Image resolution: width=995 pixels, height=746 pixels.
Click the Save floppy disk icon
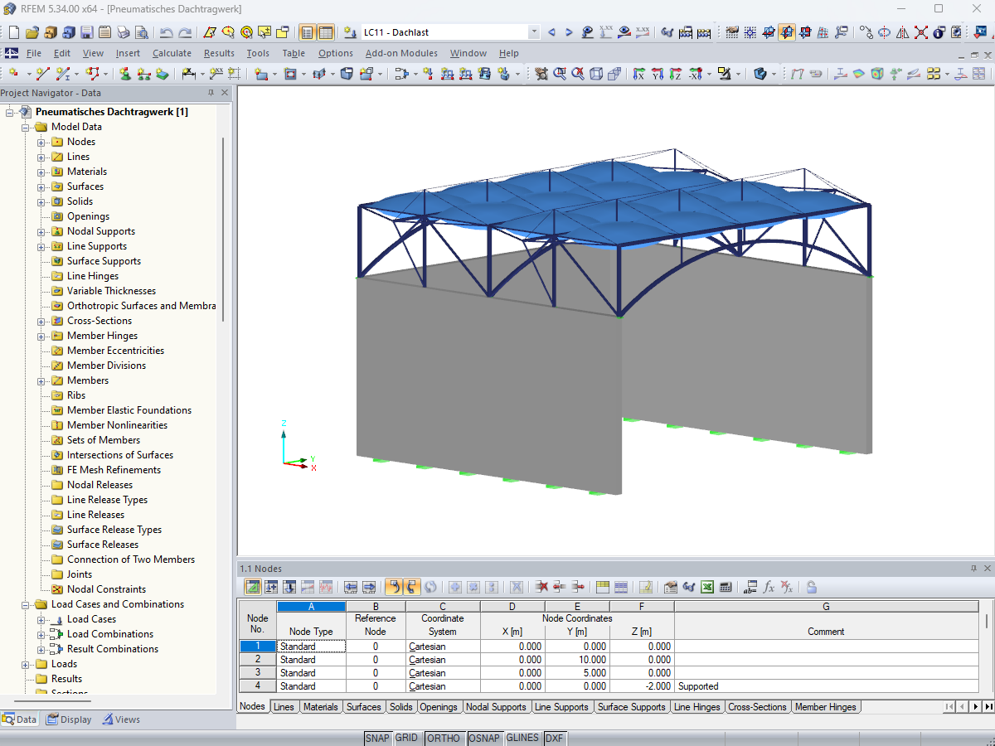tap(87, 32)
